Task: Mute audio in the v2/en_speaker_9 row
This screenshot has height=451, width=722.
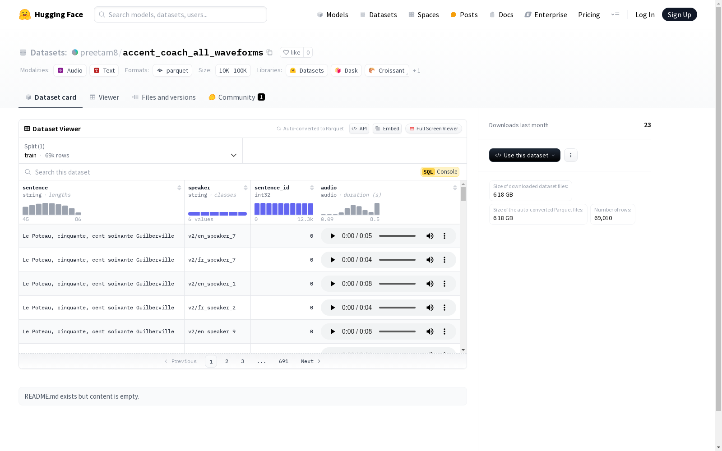Action: coord(430,331)
